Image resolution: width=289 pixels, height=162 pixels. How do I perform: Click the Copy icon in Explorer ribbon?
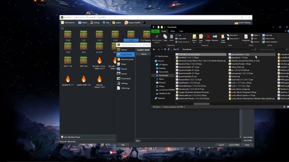coord(165,38)
